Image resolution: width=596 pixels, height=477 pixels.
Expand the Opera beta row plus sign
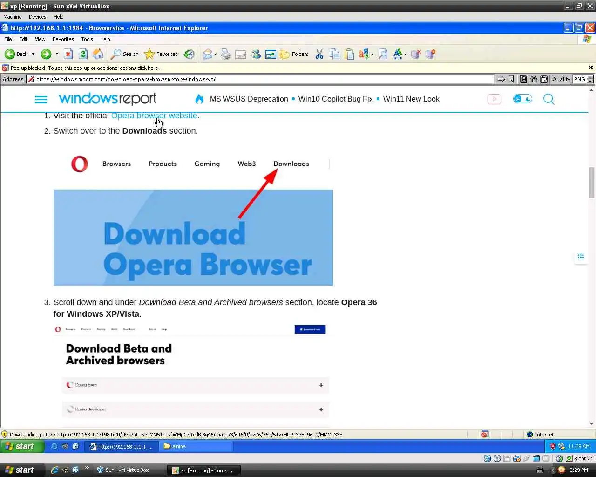coord(321,385)
